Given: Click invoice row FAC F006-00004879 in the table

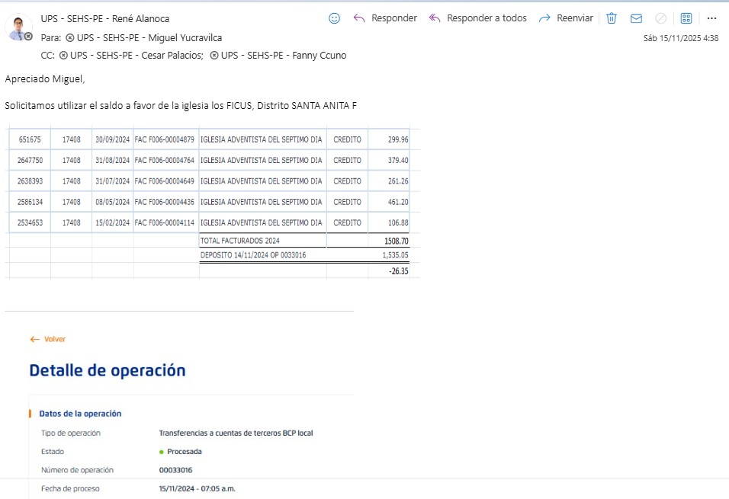Looking at the screenshot, I should click(x=165, y=140).
